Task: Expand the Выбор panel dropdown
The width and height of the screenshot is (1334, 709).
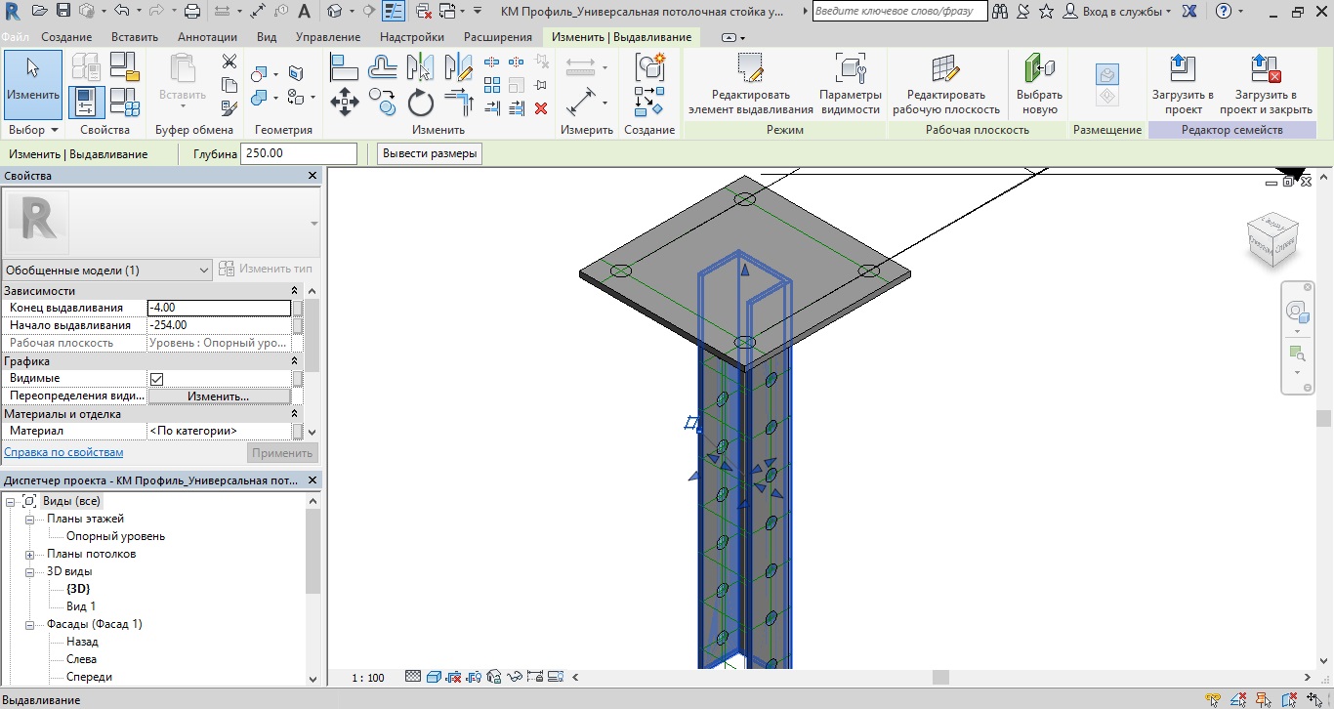Action: pos(54,130)
